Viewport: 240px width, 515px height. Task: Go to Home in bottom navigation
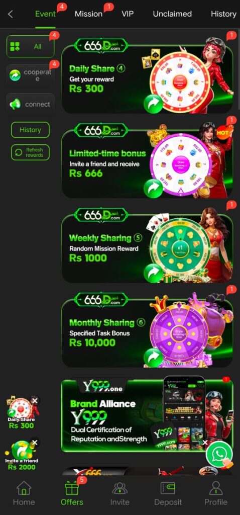(24, 493)
